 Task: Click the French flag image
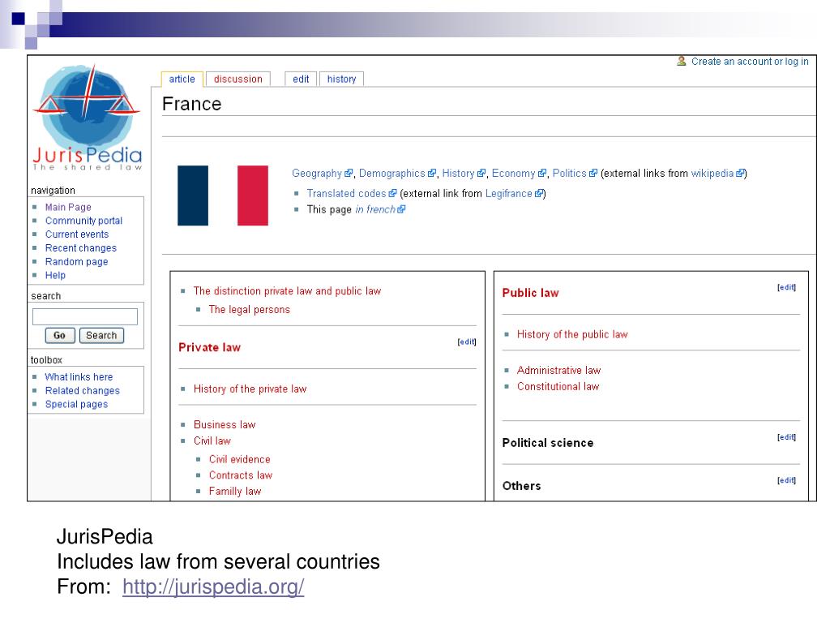tap(223, 195)
